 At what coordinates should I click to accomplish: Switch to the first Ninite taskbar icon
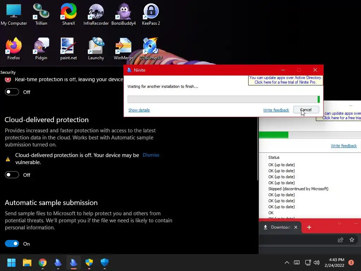(58, 262)
